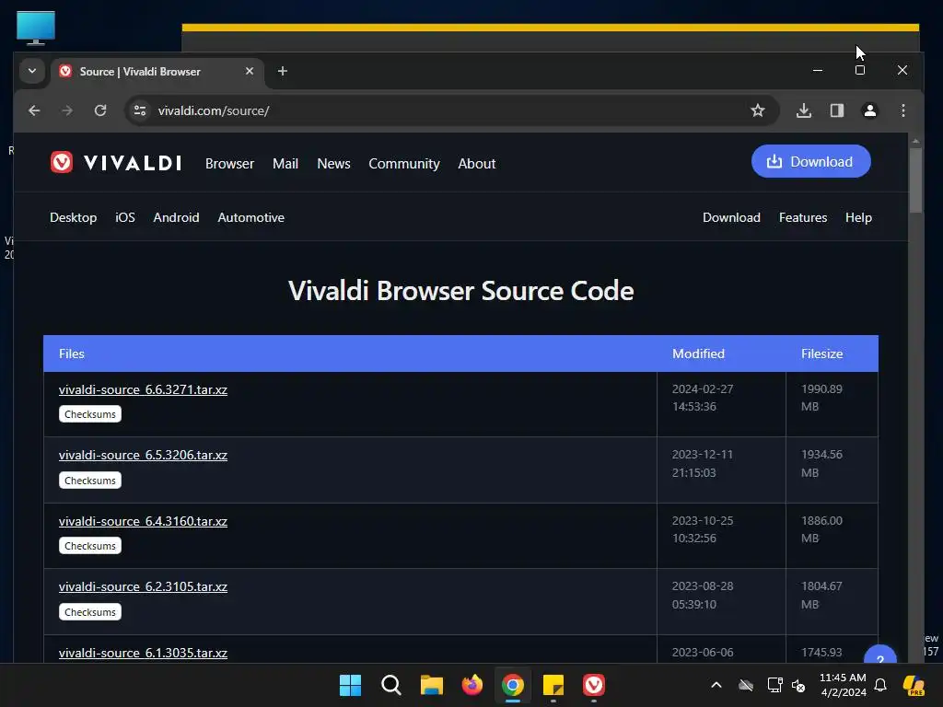Screen dimensions: 943x707
Task: Open the Browser menu item
Action: coord(229,164)
